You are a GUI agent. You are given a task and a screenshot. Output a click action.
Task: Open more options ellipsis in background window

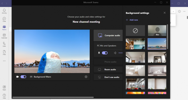tap(184, 11)
